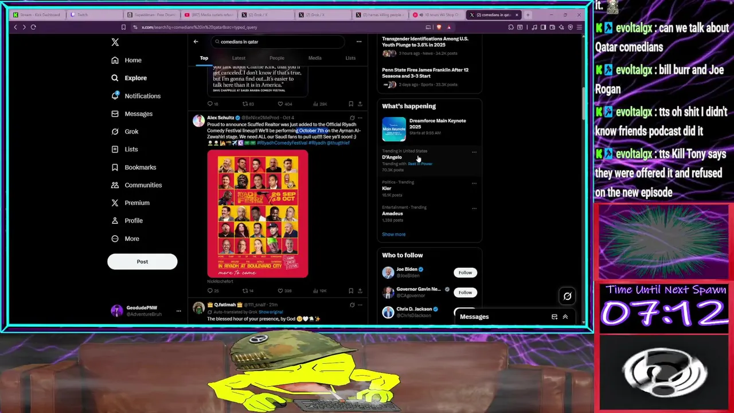Open the Riyadh Comedy Festival poster image
Screen dimensions: 734x413
click(257, 213)
